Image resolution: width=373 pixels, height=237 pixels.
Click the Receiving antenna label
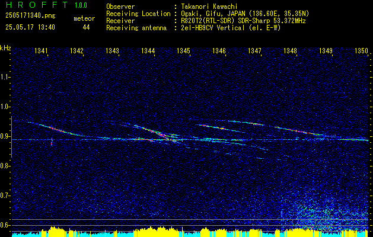(136, 28)
